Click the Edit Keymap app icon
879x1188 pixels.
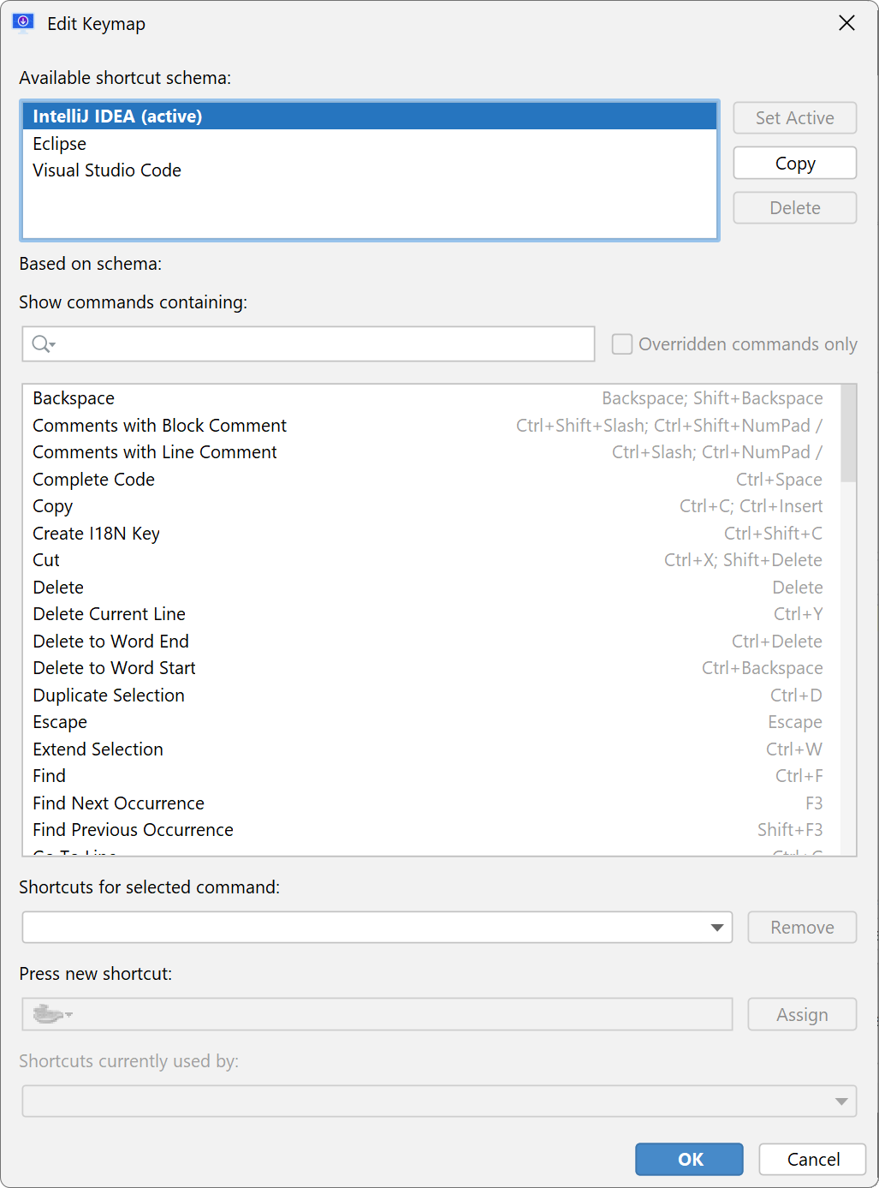tap(23, 23)
